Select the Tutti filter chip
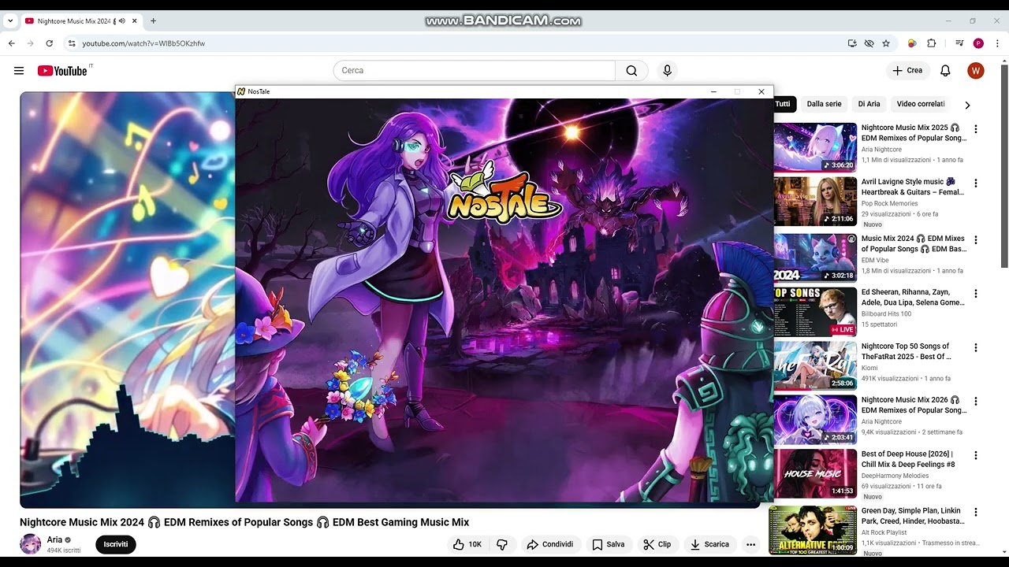Viewport: 1009px width, 567px height. tap(783, 104)
